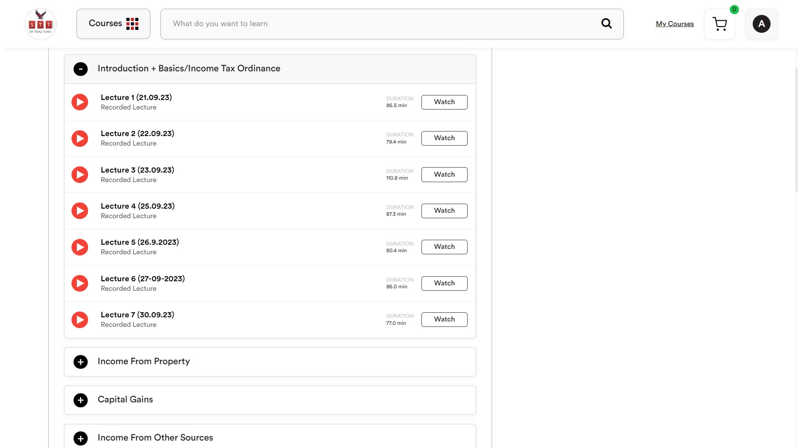Play Lecture 2 red circle icon
Viewport: 798px width, 448px height.
point(80,139)
